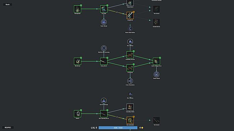Select the Armor Penetration bonus
Viewport: 234px width, 131px height.
tap(130, 81)
